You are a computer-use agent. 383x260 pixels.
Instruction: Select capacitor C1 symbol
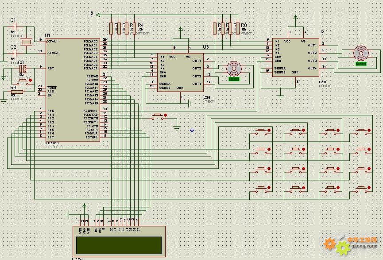[15, 27]
